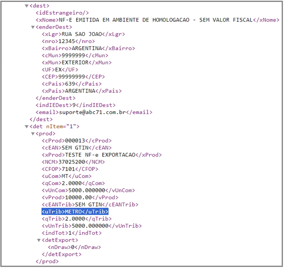Click the cPais 639 line
284x268 pixels.
(x=72, y=84)
